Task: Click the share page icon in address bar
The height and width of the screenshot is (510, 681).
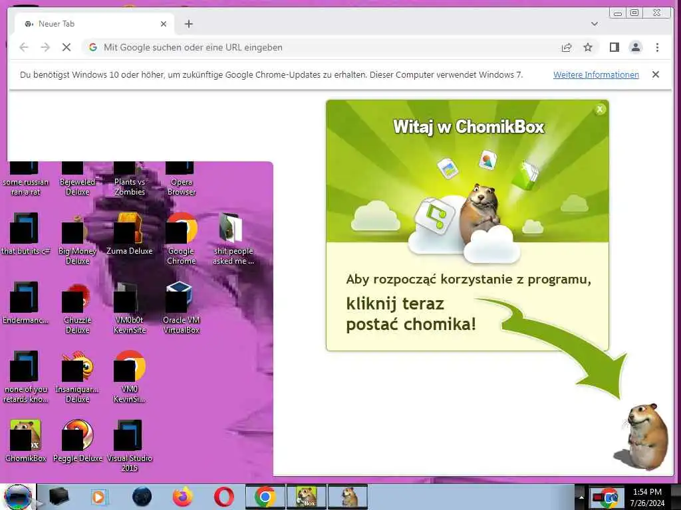Action: click(x=567, y=47)
